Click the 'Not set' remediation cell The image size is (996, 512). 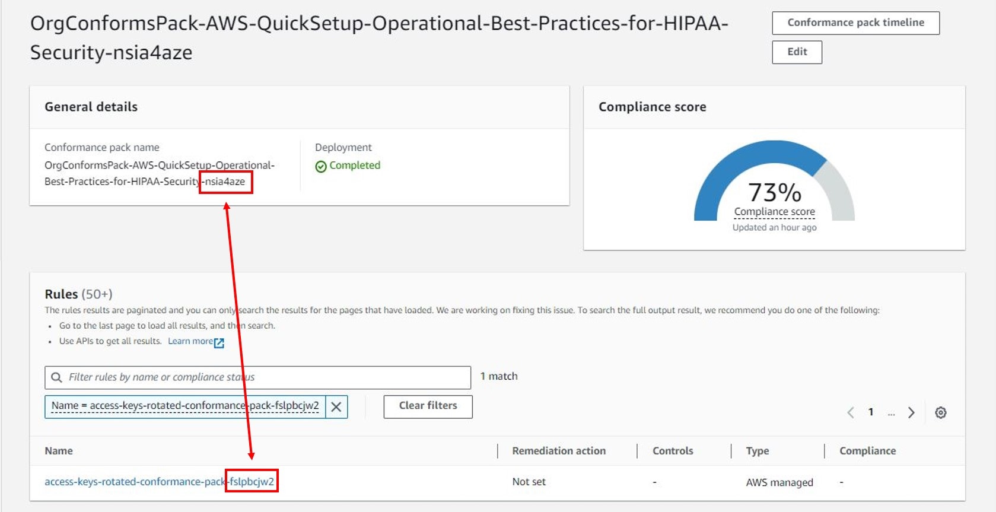tap(529, 482)
